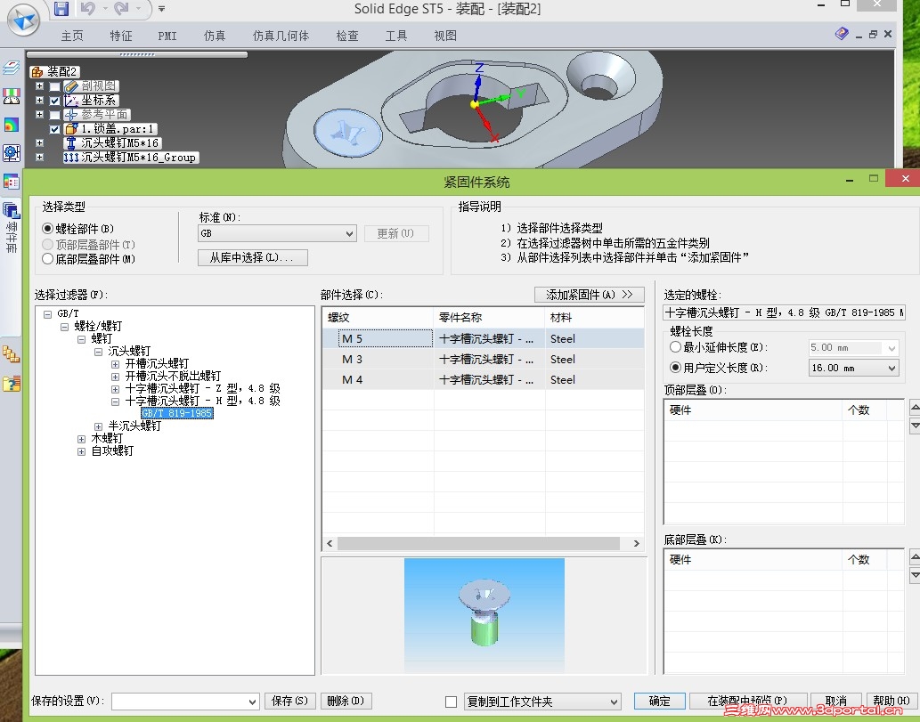Select the M 4 thread row
The height and width of the screenshot is (722, 920).
483,380
